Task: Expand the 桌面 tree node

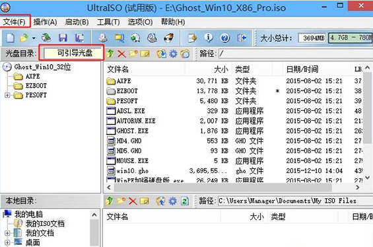Action: [7, 242]
